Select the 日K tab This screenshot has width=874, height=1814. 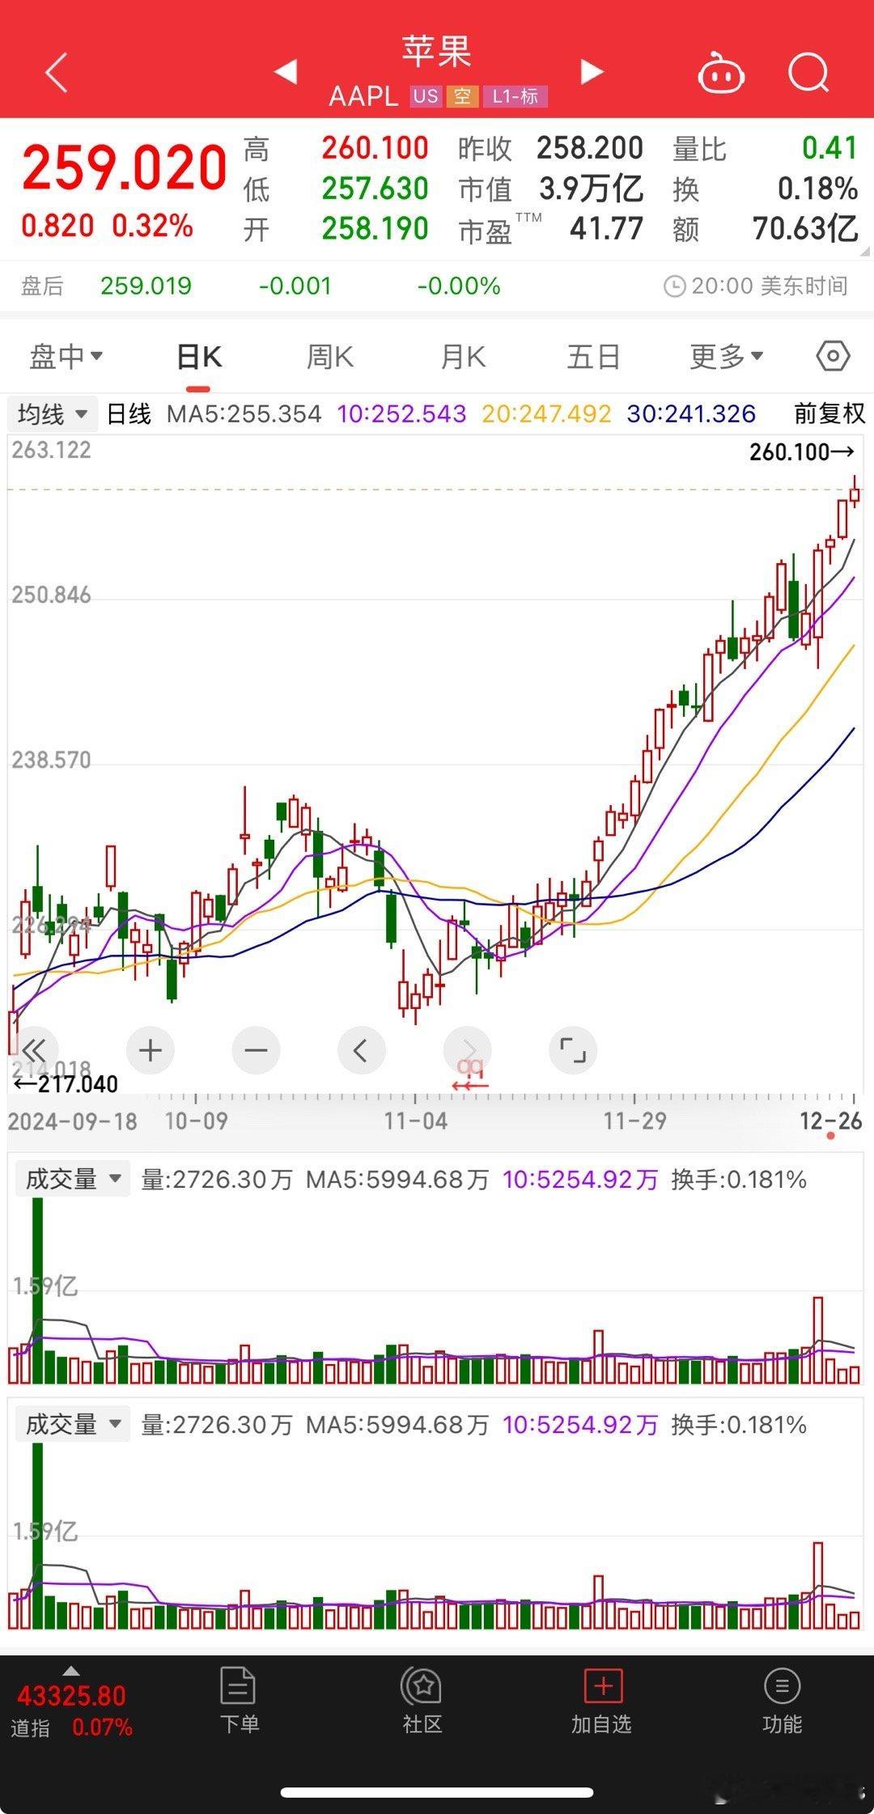pyautogui.click(x=199, y=357)
